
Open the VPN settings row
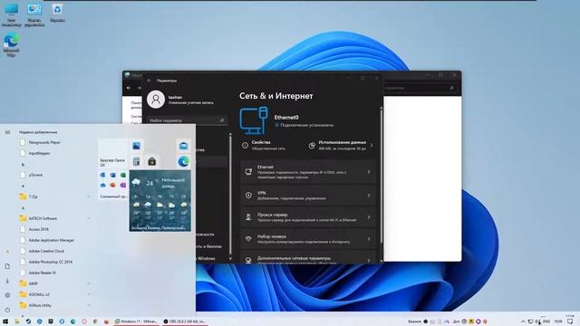pyautogui.click(x=308, y=196)
